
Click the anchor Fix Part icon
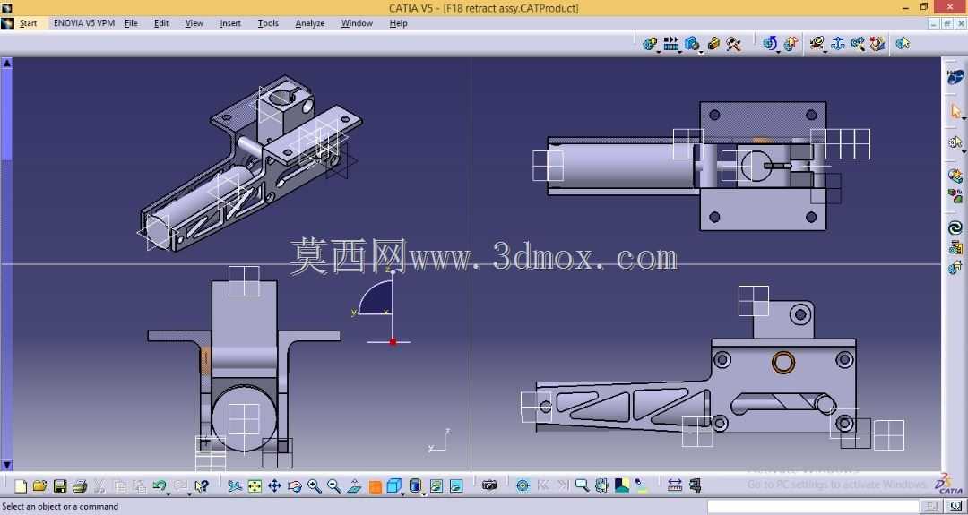click(837, 43)
